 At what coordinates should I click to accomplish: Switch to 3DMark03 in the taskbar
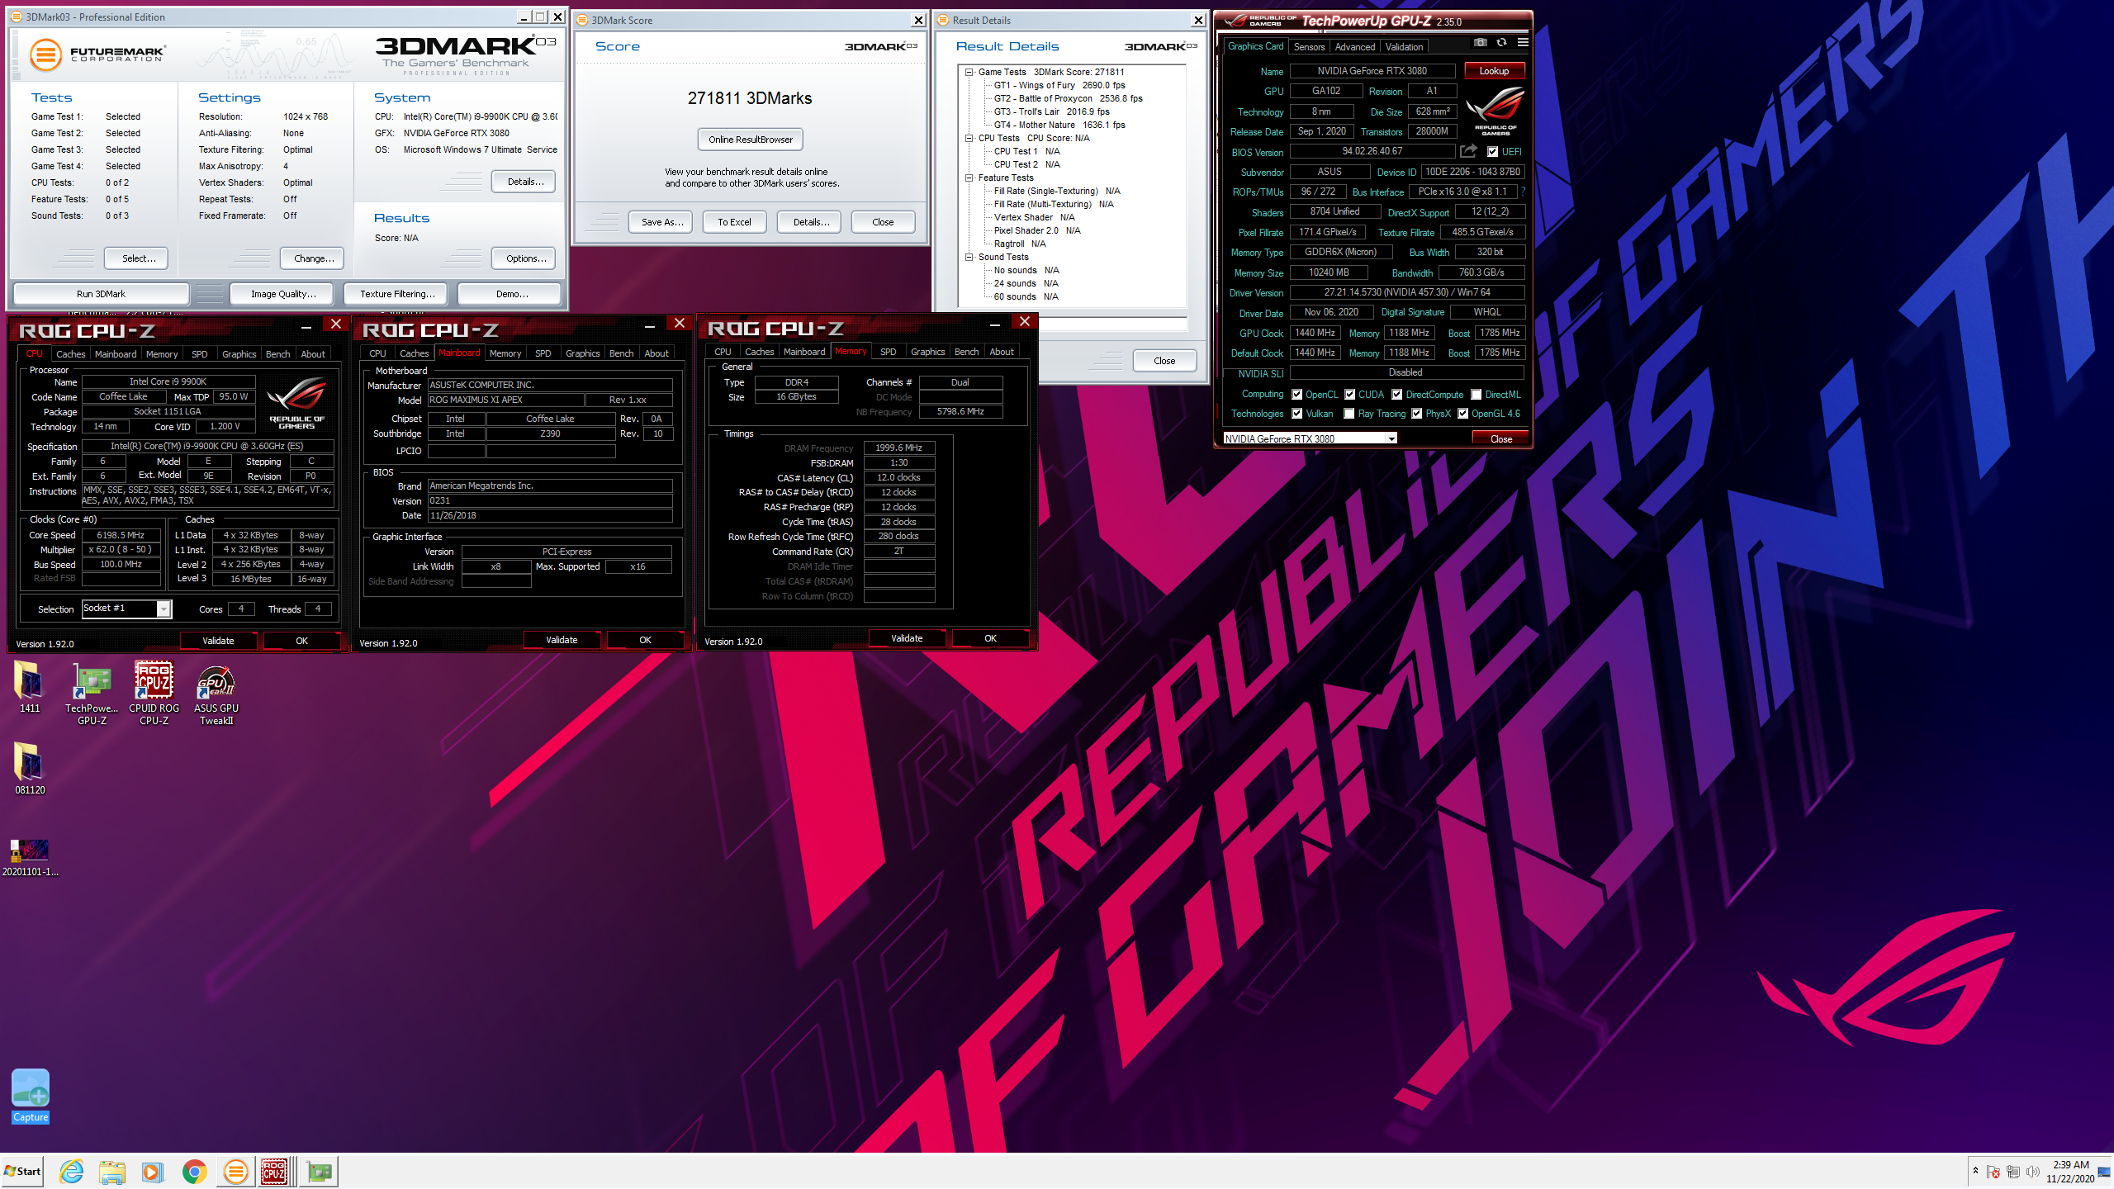click(x=235, y=1171)
